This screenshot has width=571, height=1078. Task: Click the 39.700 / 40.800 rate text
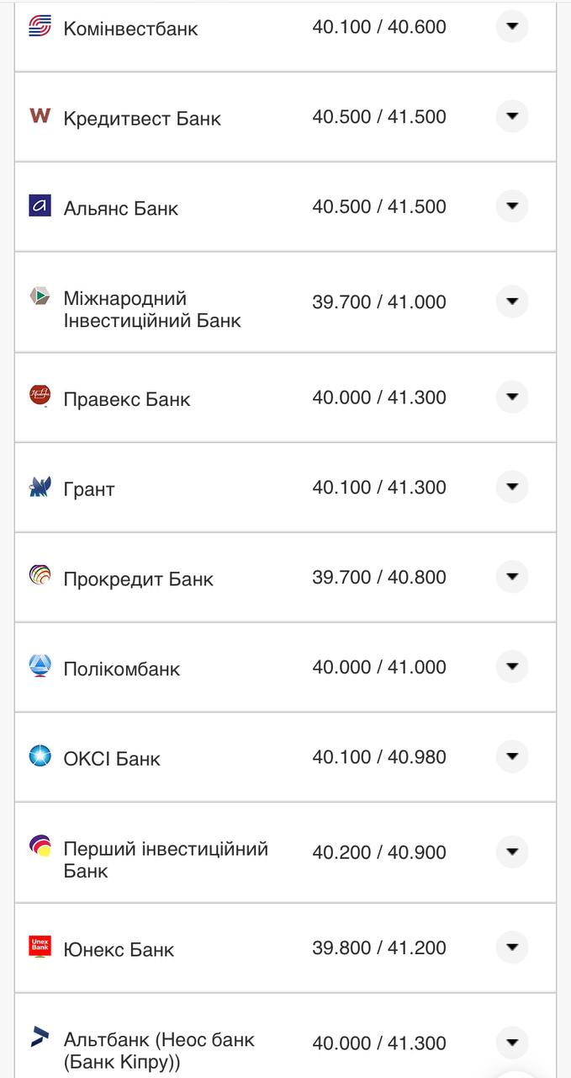coord(380,577)
